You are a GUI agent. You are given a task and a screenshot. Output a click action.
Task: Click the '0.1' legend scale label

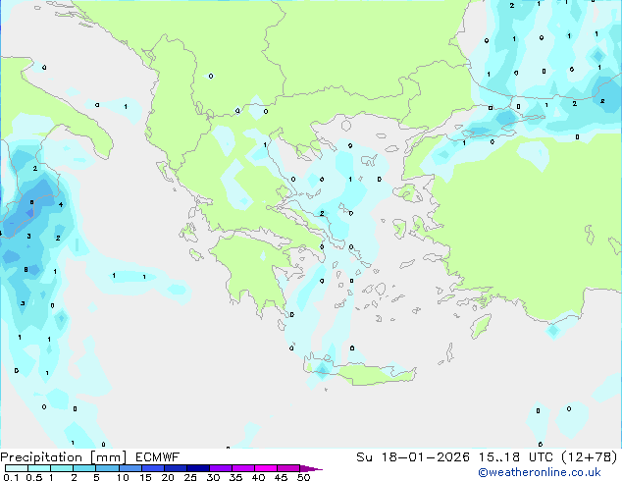pos(11,477)
